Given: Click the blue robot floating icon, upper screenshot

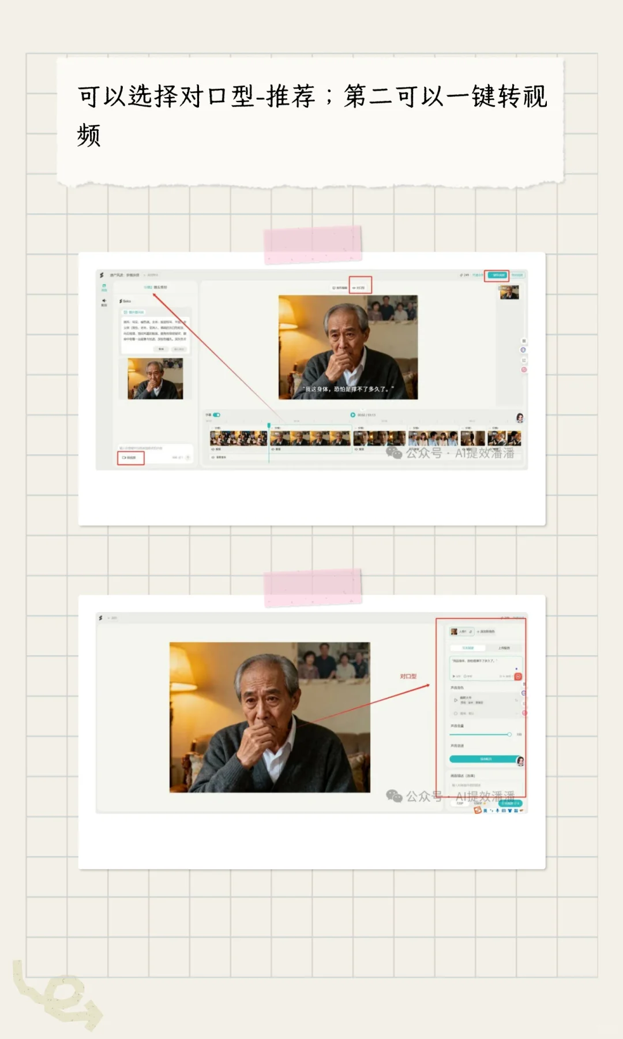Looking at the screenshot, I should click(x=523, y=350).
